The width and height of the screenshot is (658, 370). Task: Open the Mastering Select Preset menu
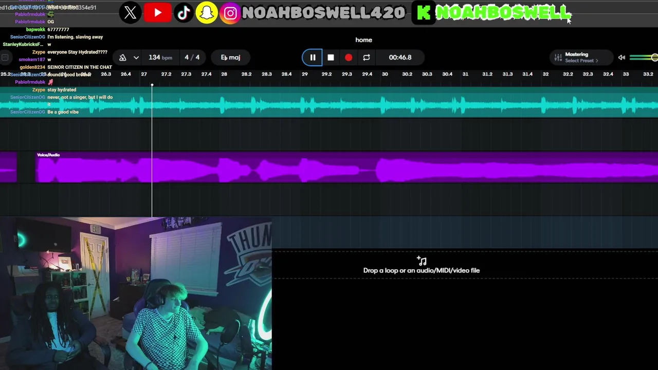click(581, 57)
